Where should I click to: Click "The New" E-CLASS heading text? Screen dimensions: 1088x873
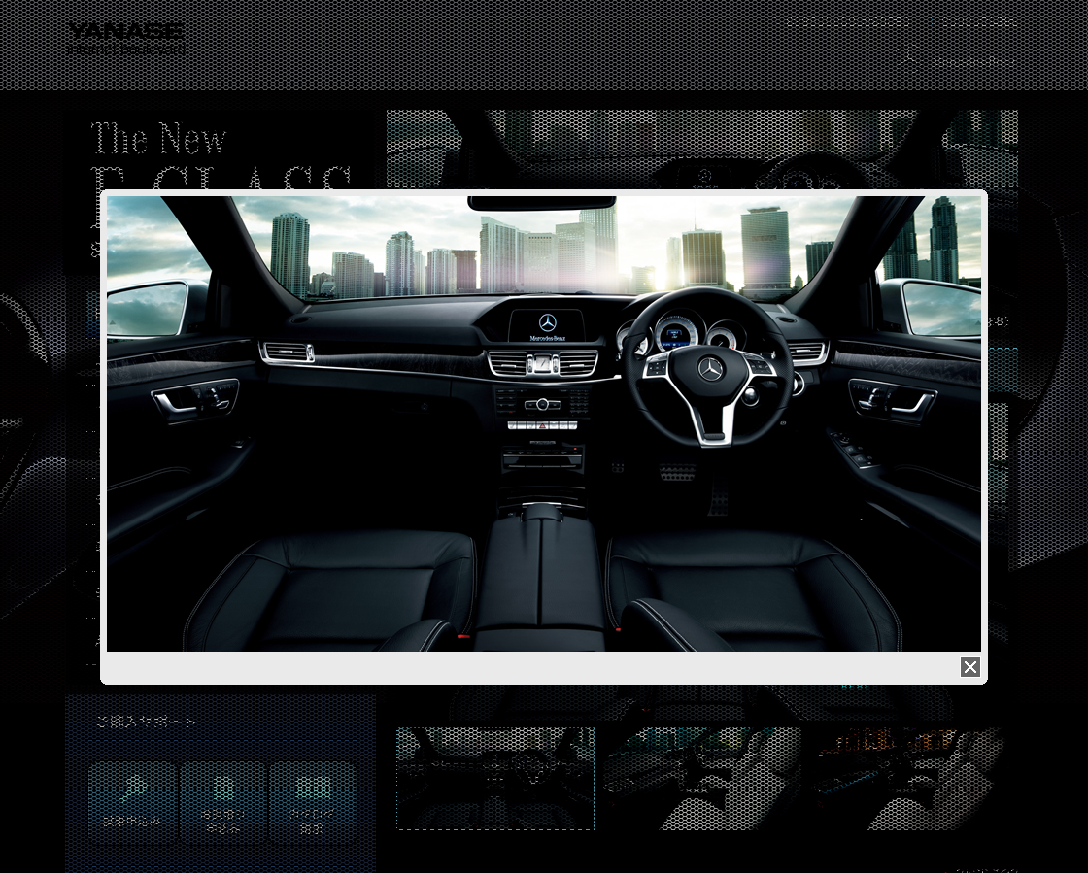[x=158, y=139]
